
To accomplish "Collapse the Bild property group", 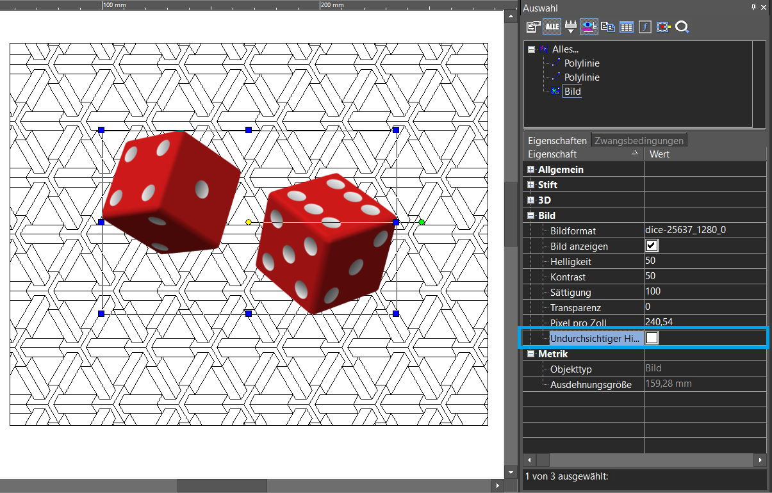I will tap(530, 216).
